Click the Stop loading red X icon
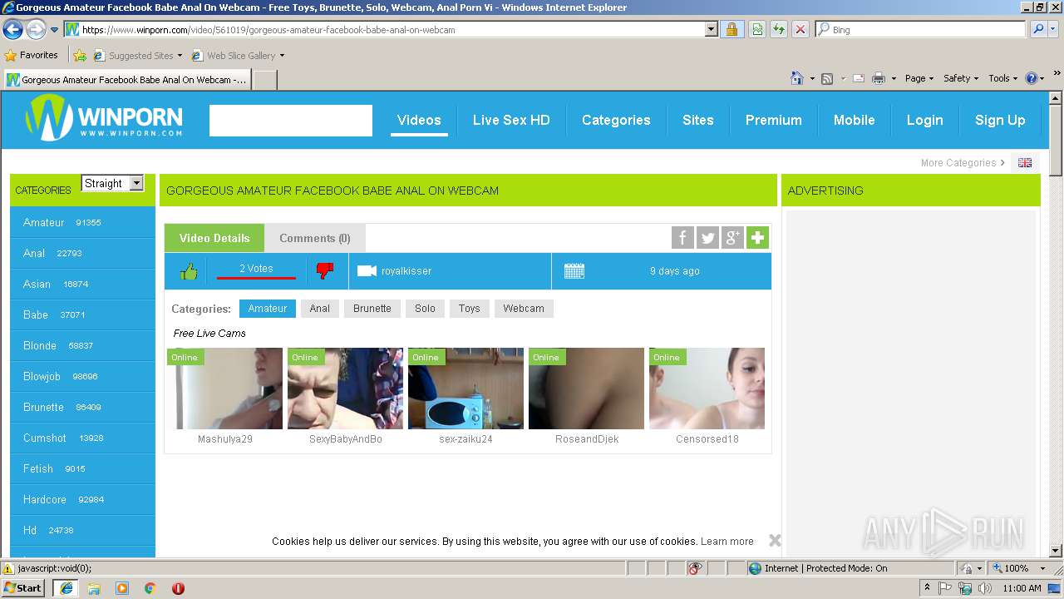Image resolution: width=1064 pixels, height=599 pixels. tap(800, 29)
